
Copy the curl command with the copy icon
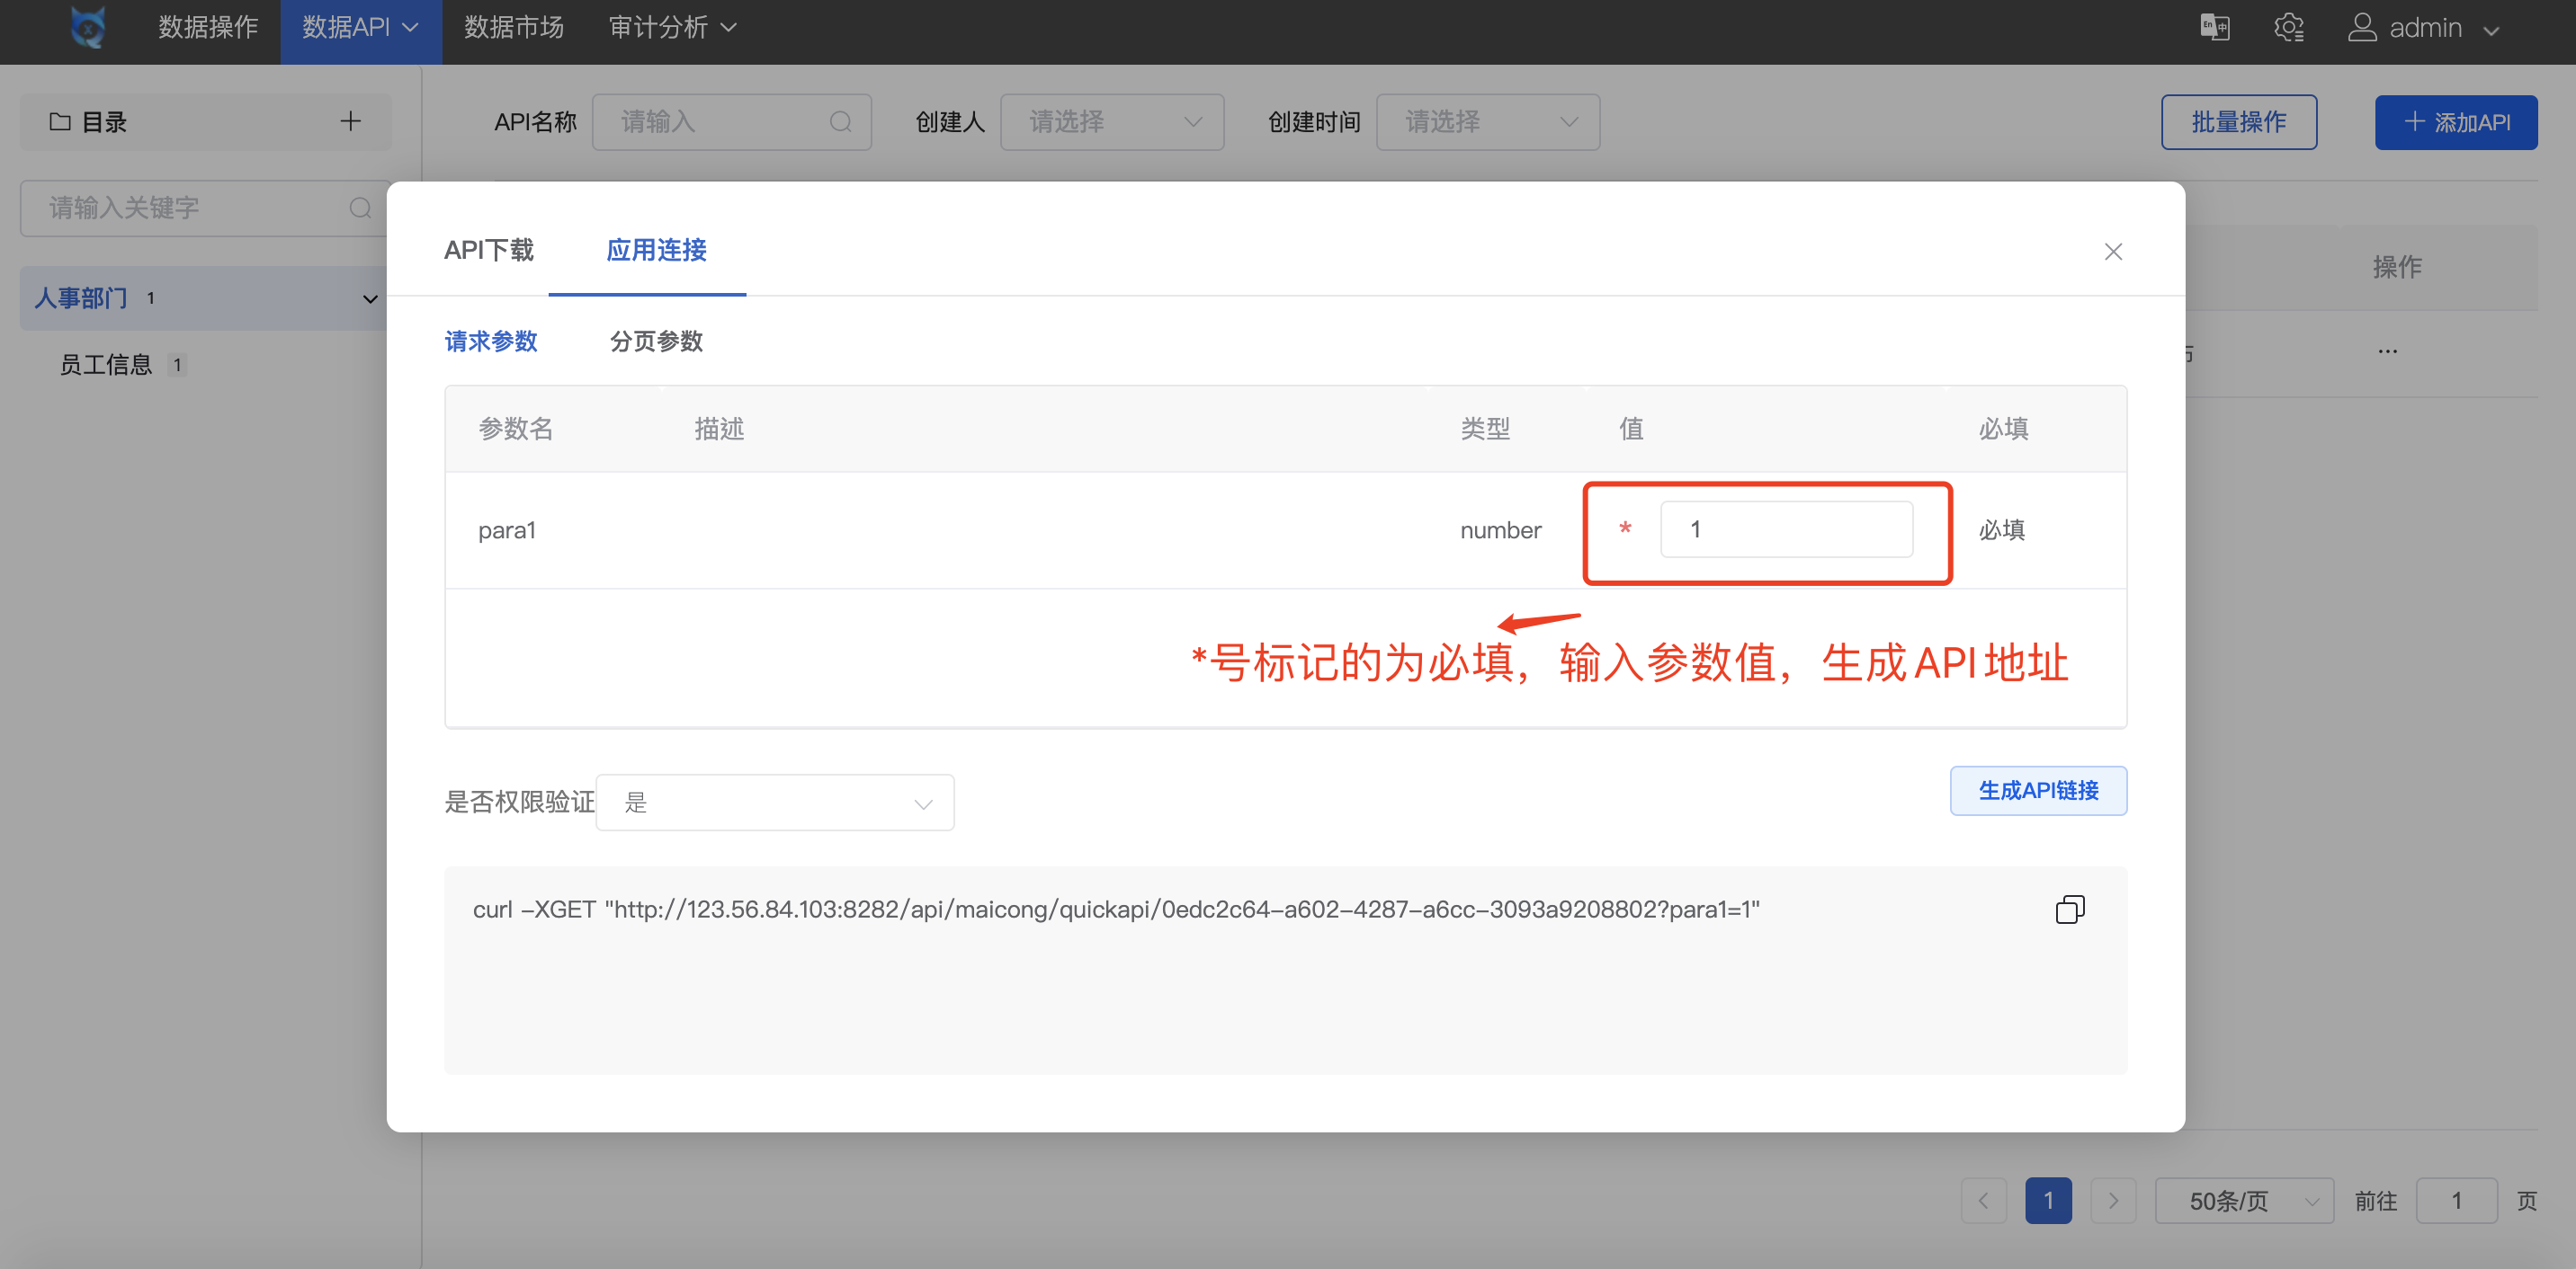click(2070, 909)
